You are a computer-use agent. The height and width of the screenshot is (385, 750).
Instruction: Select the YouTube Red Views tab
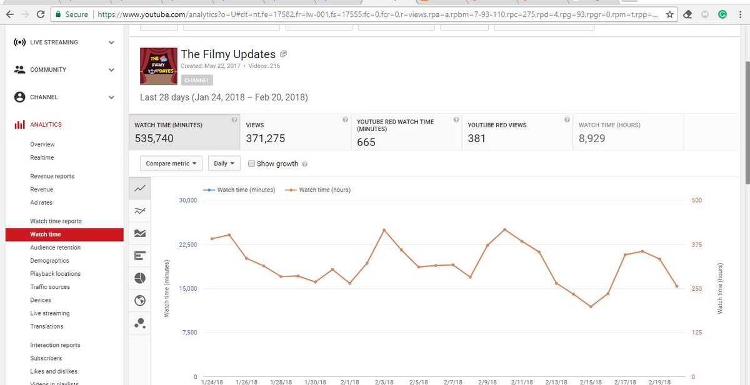tap(517, 132)
